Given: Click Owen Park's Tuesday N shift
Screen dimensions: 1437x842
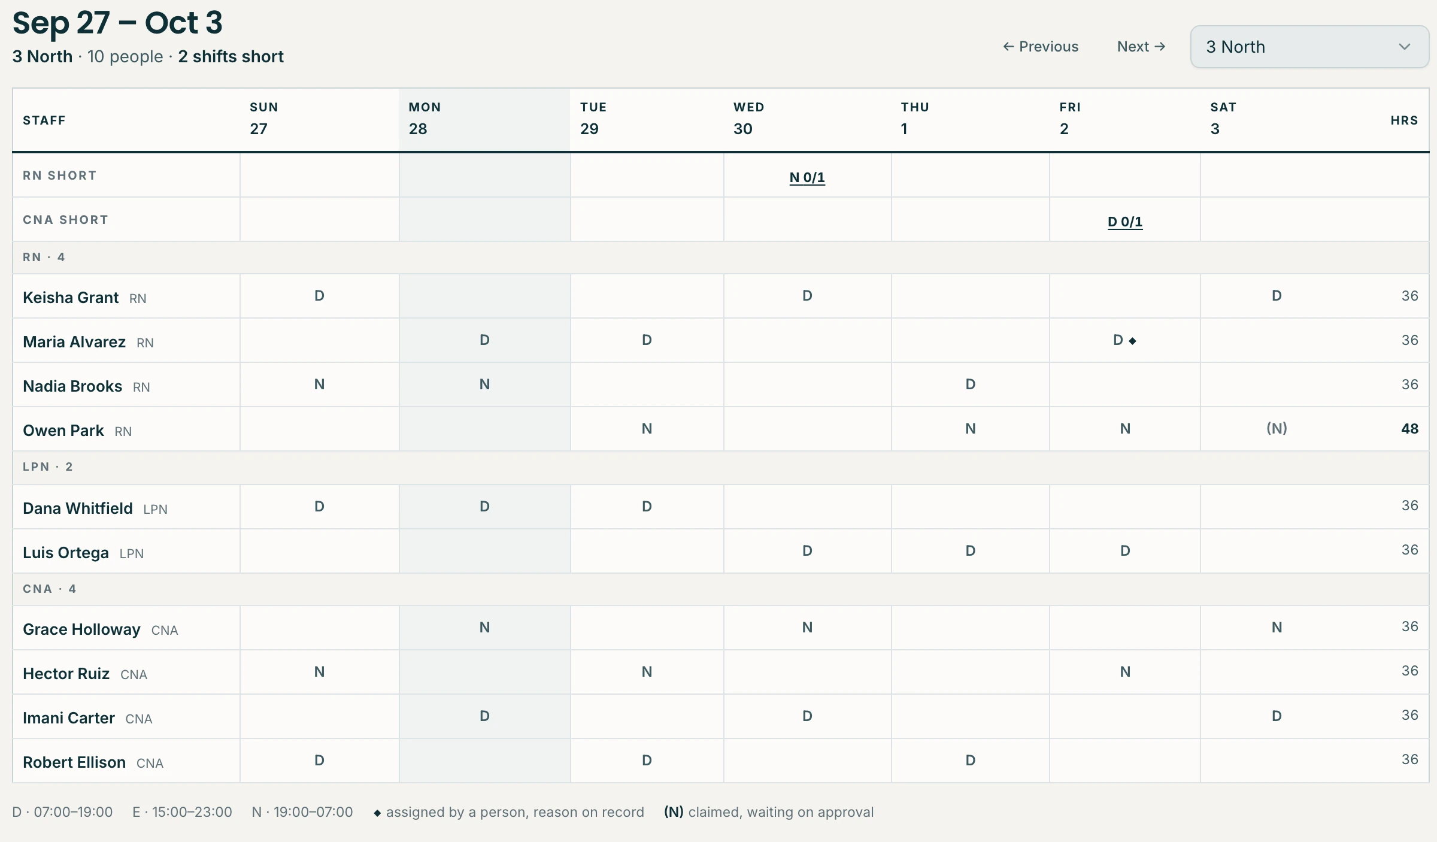Looking at the screenshot, I should 647,429.
